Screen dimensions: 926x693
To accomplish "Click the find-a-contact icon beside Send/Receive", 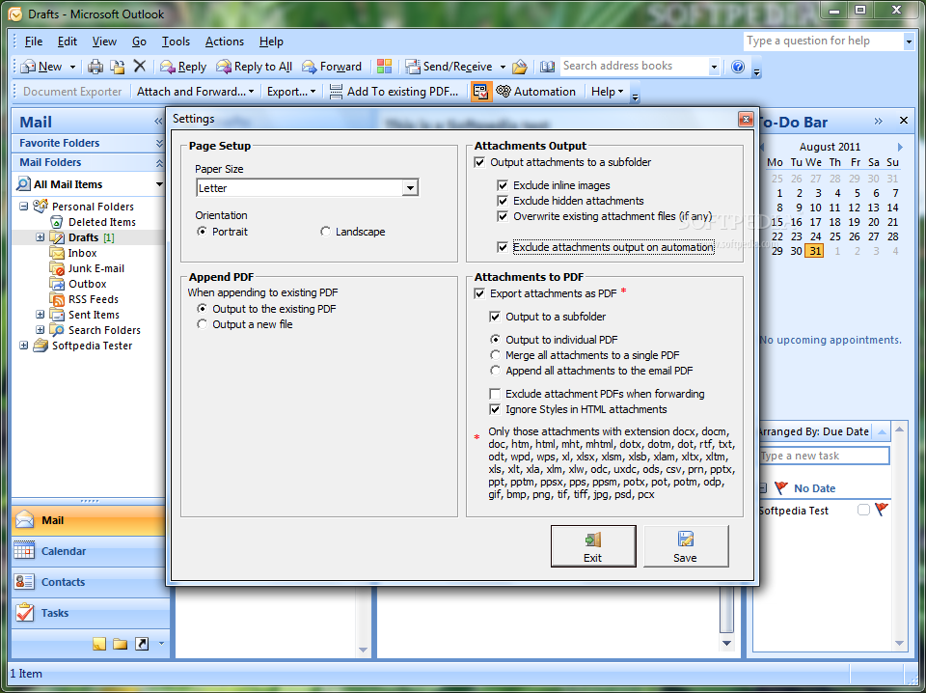I will click(520, 67).
